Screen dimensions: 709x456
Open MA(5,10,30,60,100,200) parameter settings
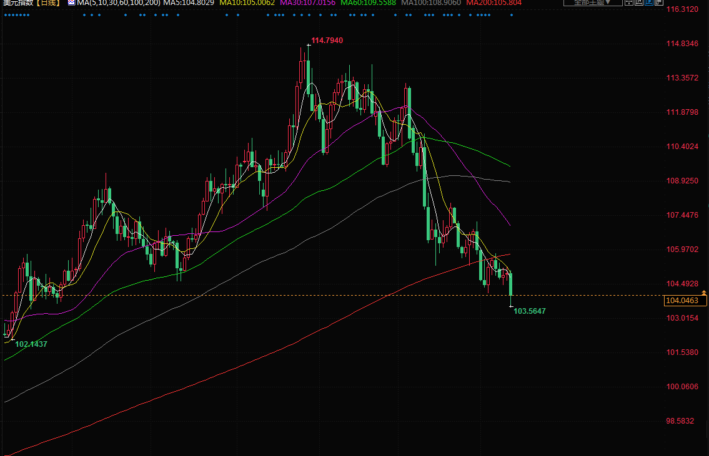pos(119,3)
